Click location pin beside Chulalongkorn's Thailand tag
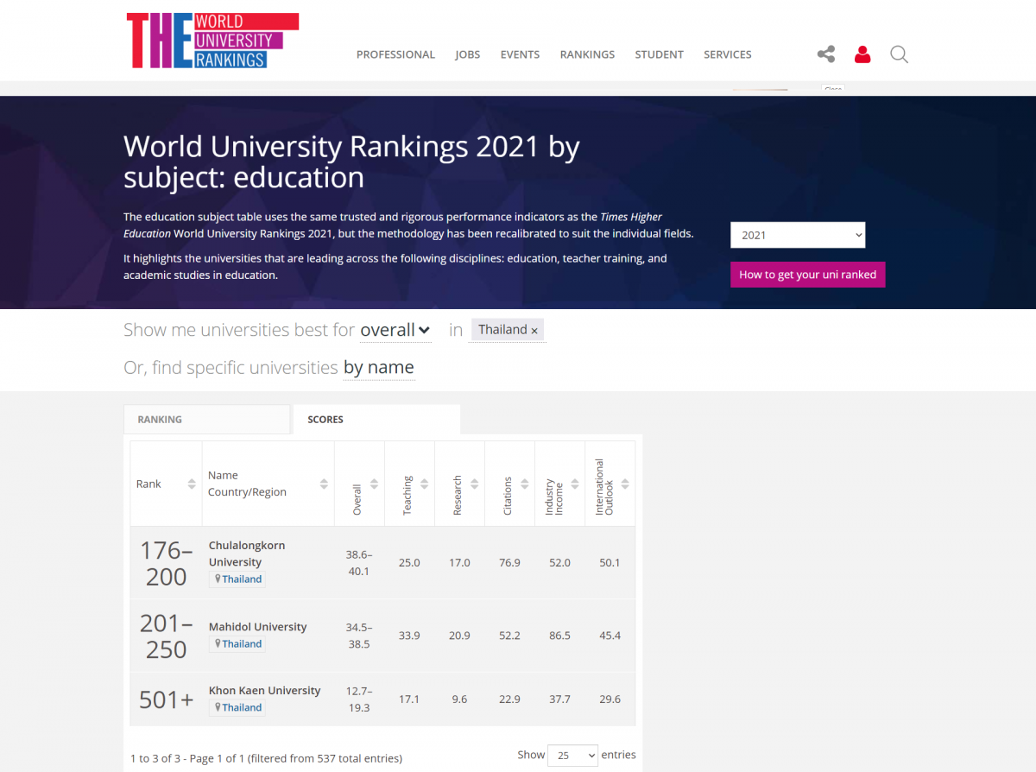Viewport: 1036px width, 772px height. click(x=218, y=579)
